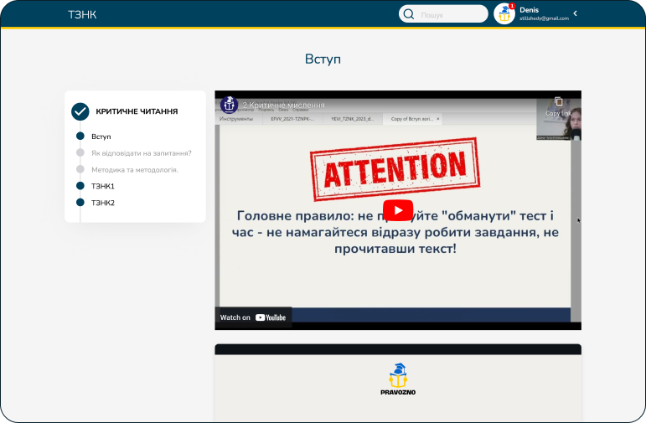Click the search magnifier icon
Screen dimensions: 646x423
(x=408, y=14)
